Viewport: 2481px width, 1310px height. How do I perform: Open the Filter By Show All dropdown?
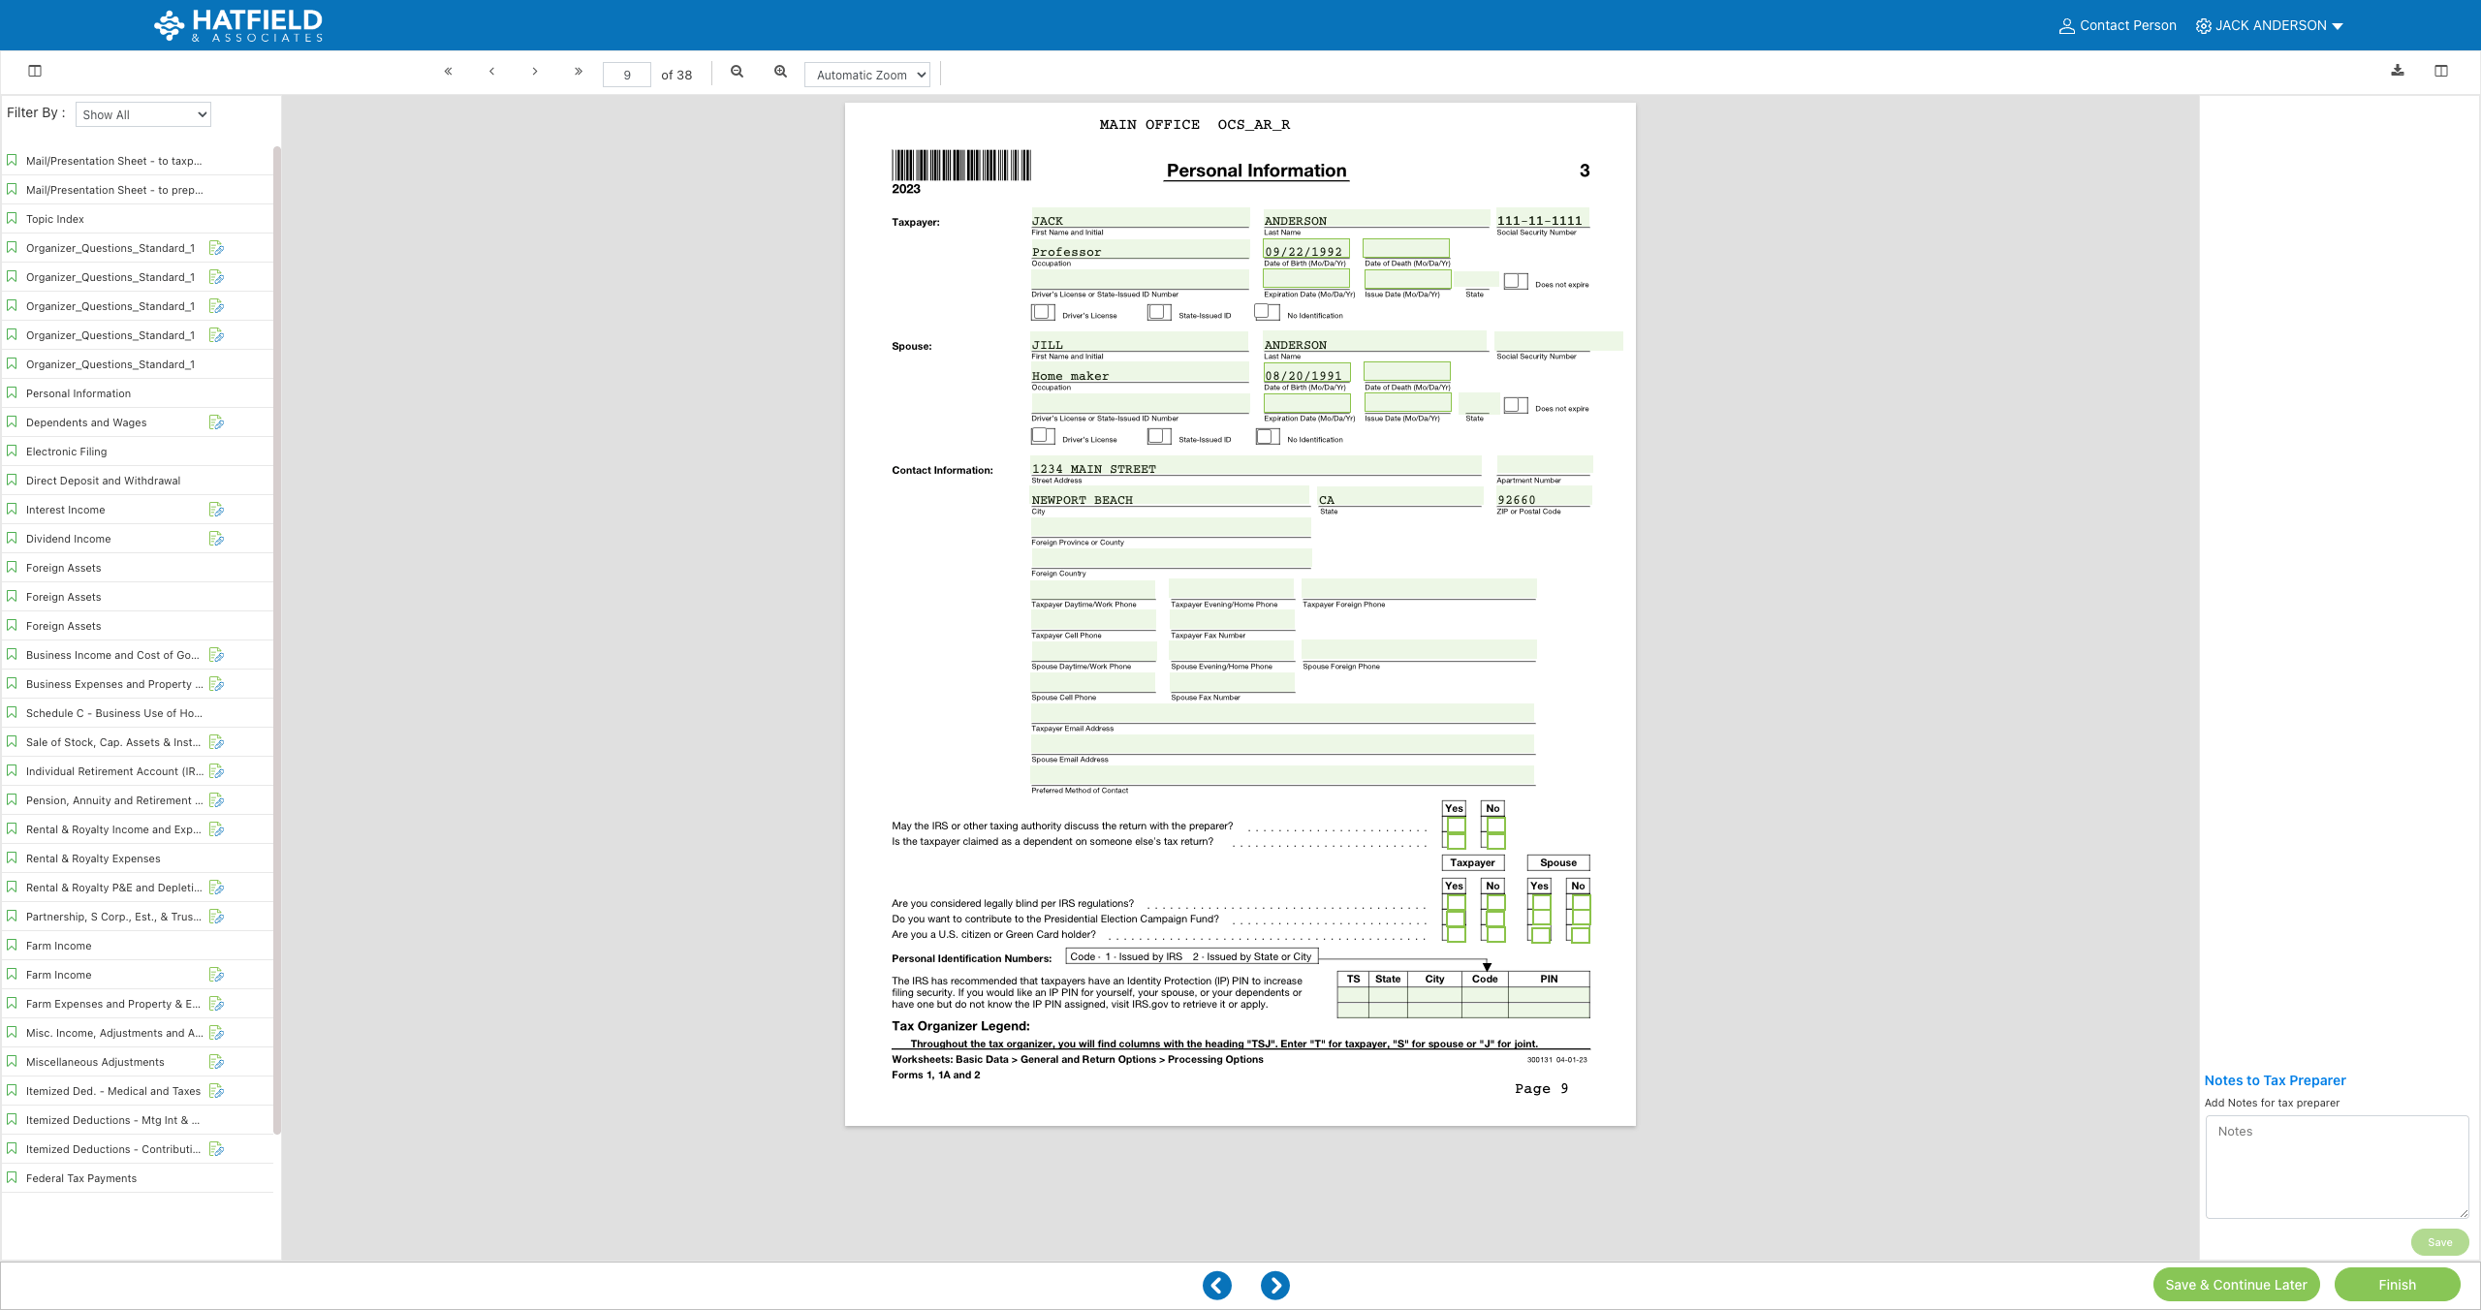point(142,113)
